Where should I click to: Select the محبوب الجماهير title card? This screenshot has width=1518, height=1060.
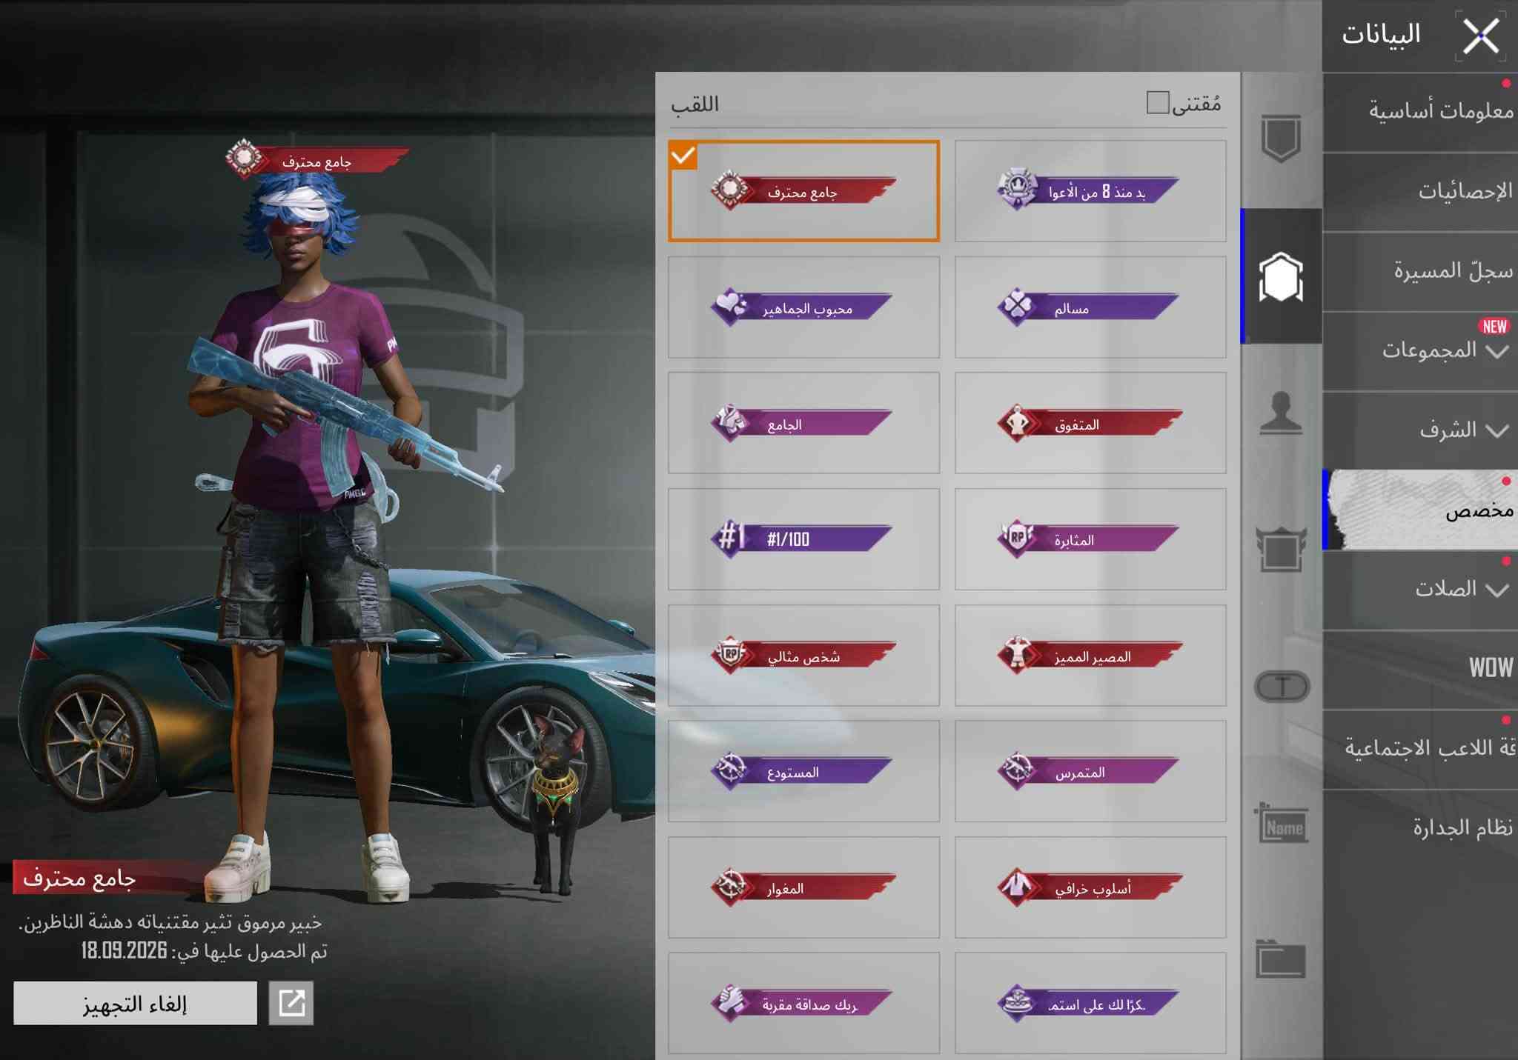coord(803,307)
